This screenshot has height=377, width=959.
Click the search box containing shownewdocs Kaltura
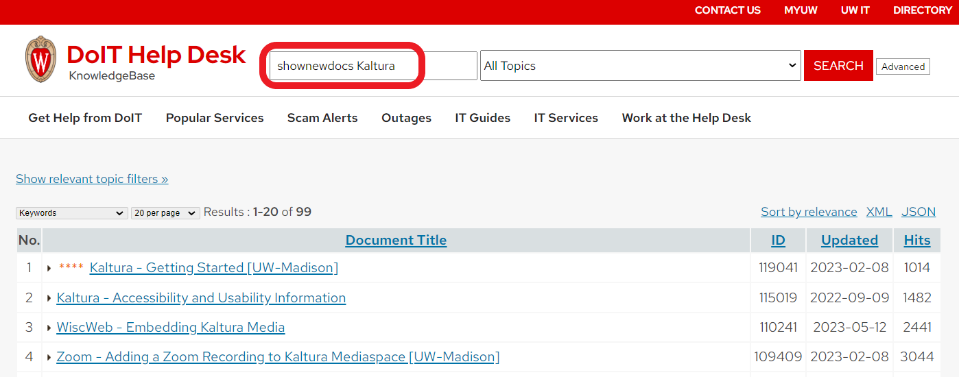click(x=372, y=66)
